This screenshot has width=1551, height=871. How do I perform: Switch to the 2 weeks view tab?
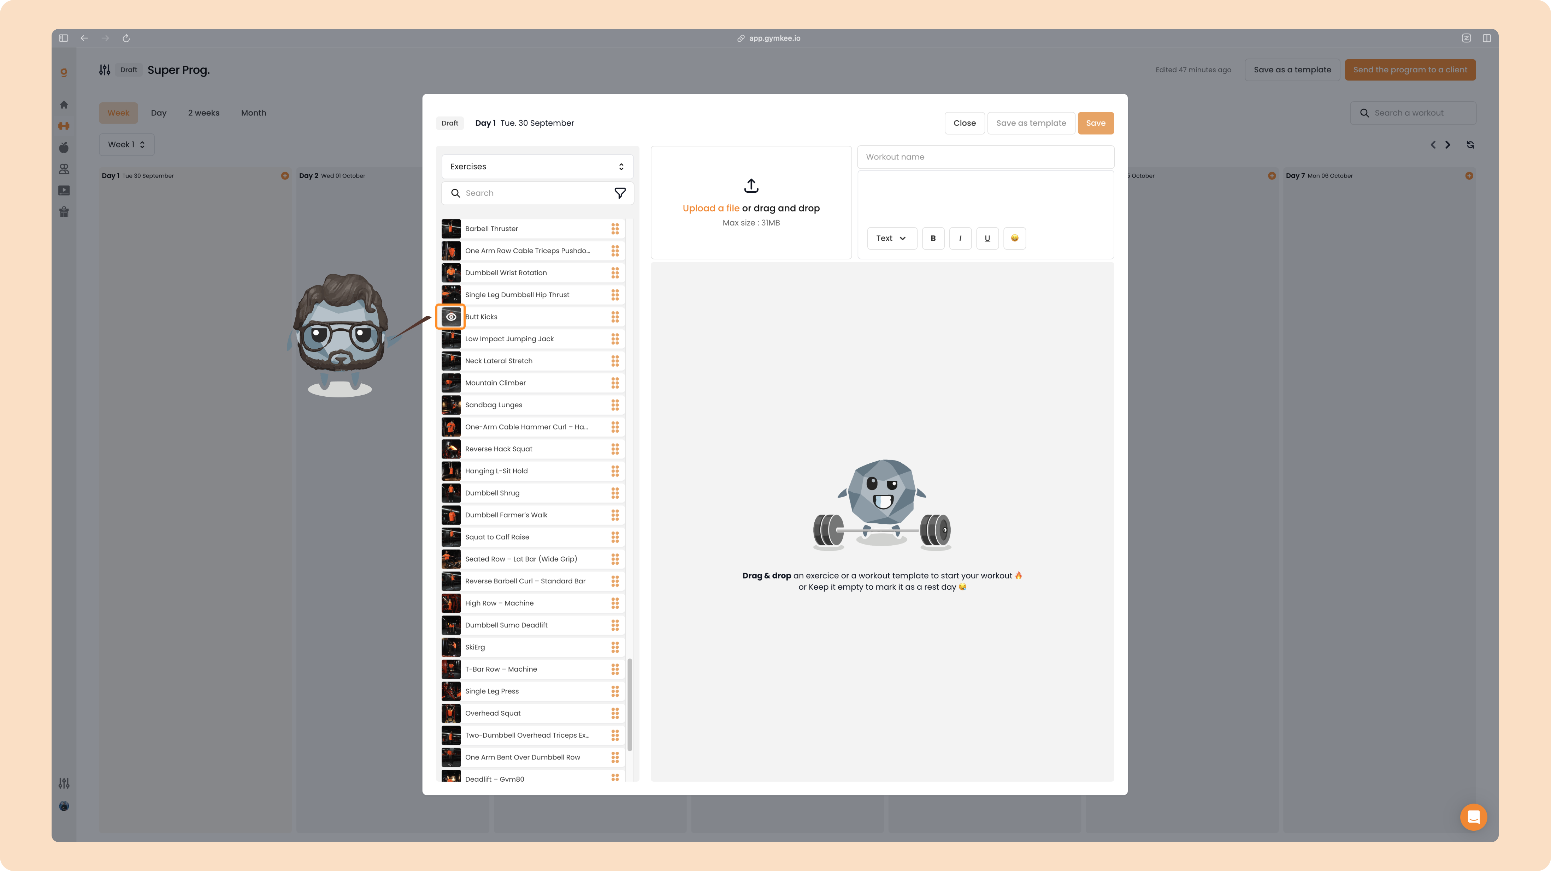click(204, 113)
